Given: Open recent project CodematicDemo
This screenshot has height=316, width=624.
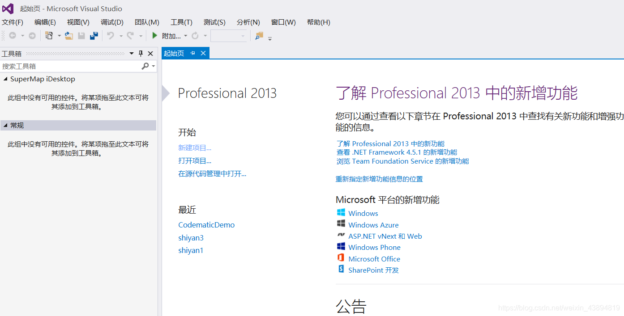Looking at the screenshot, I should click(x=206, y=225).
